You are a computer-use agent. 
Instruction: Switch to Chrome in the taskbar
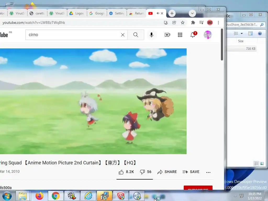click(55, 196)
